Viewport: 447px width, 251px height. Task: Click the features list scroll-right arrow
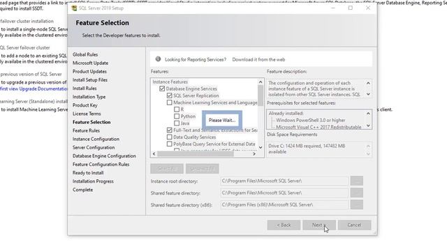(x=254, y=154)
